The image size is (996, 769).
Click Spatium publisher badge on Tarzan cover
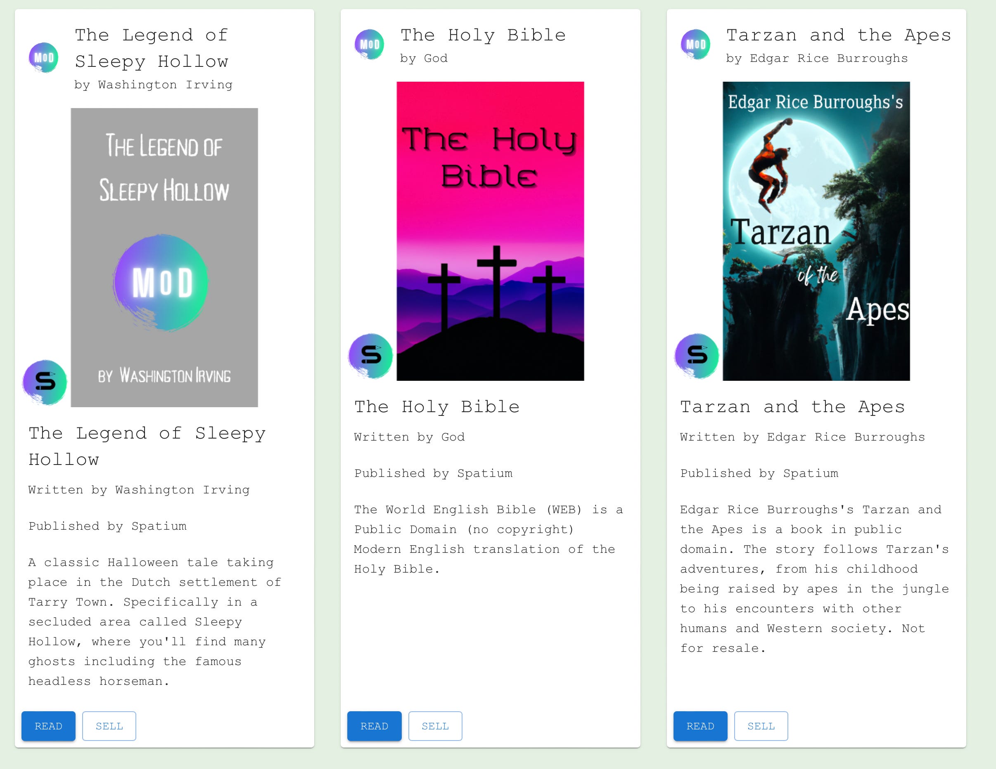(696, 355)
